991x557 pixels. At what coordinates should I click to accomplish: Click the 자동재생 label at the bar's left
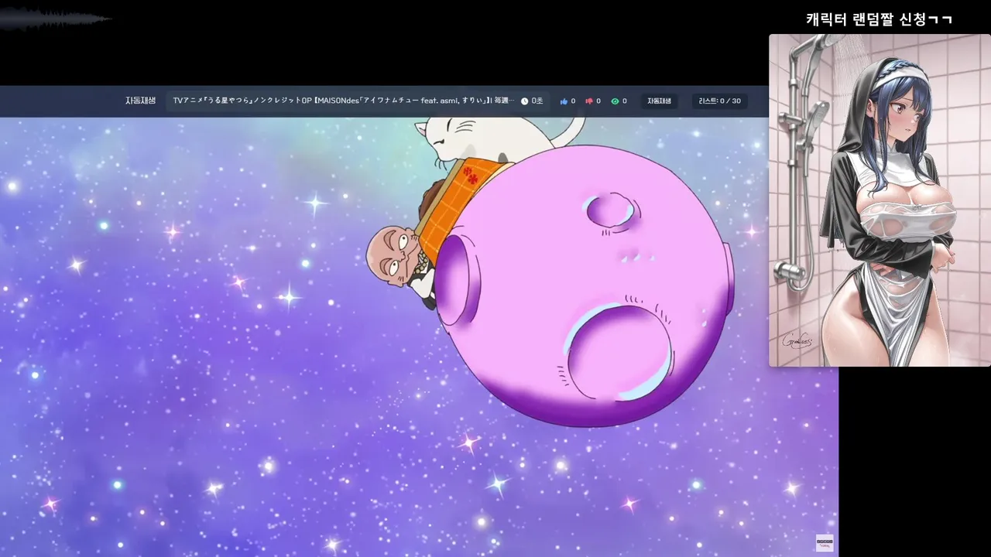pos(140,101)
